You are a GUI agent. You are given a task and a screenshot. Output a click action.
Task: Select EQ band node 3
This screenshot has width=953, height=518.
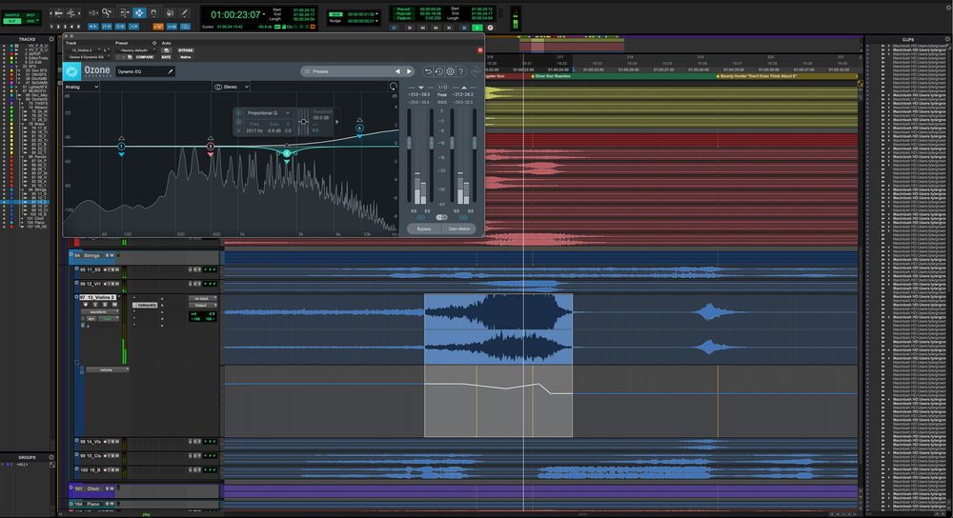[211, 147]
